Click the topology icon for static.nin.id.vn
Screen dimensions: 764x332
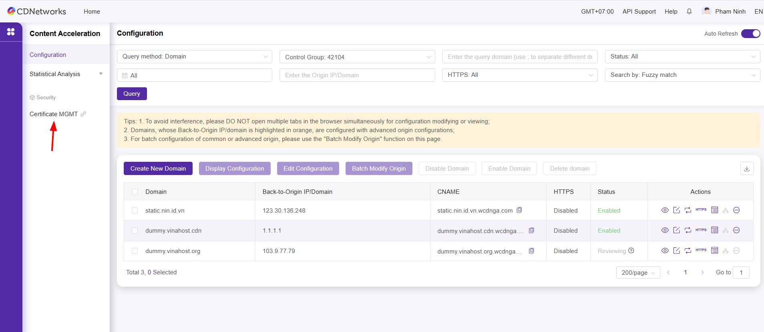click(726, 211)
